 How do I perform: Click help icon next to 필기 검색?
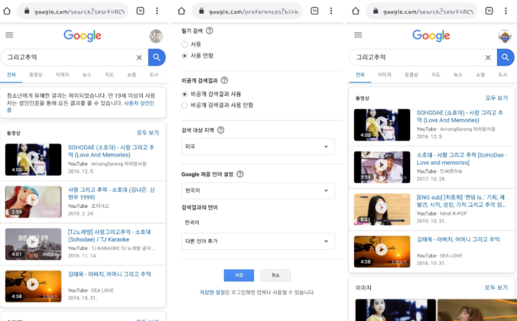209,30
